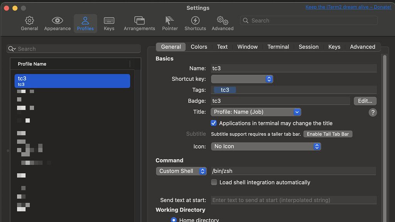
Task: Open the General settings gear icon
Action: pos(29,20)
